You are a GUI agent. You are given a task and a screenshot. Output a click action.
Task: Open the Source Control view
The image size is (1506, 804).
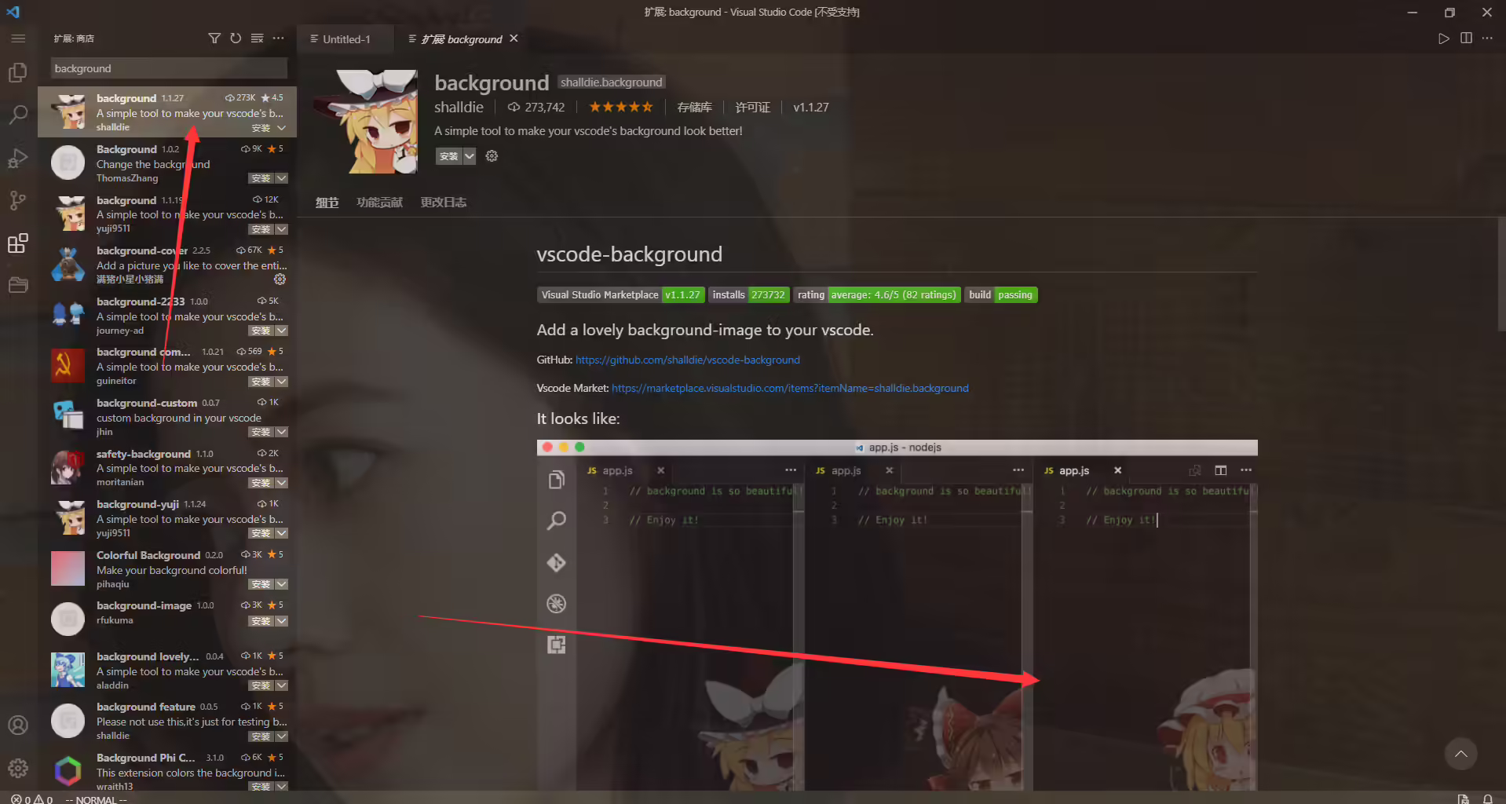coord(18,201)
